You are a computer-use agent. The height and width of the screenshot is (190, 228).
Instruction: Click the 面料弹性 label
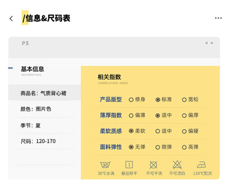tap(111, 147)
